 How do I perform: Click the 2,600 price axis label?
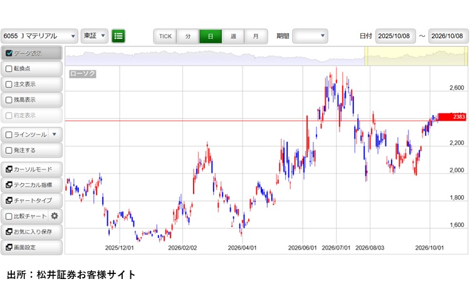tap(456, 88)
